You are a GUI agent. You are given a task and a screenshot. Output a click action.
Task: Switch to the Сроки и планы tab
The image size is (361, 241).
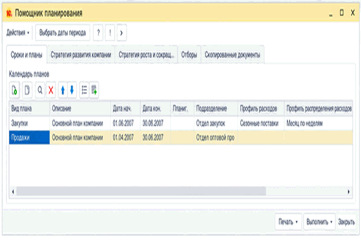(26, 55)
